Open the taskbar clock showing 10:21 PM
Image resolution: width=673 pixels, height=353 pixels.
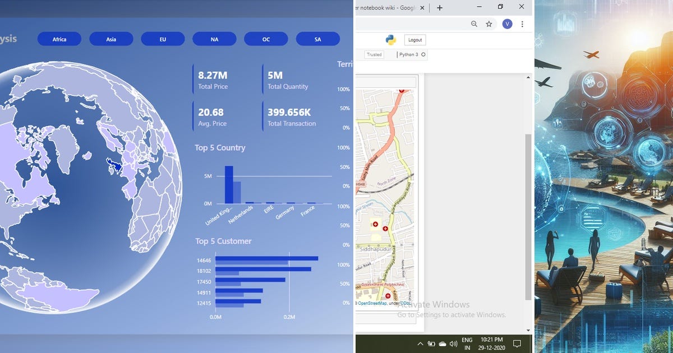491,343
